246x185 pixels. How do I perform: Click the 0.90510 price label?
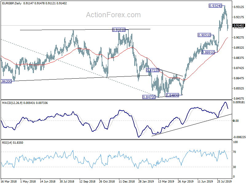point(204,35)
